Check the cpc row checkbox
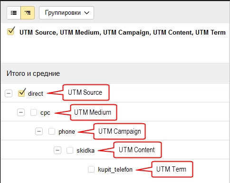This screenshot has width=230, height=183. pos(34,112)
